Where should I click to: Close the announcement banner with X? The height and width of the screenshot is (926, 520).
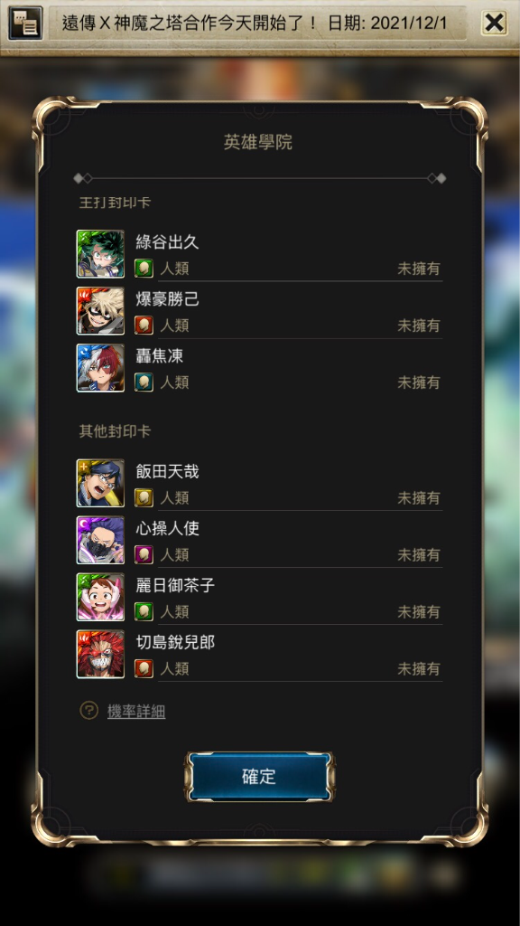(x=494, y=23)
